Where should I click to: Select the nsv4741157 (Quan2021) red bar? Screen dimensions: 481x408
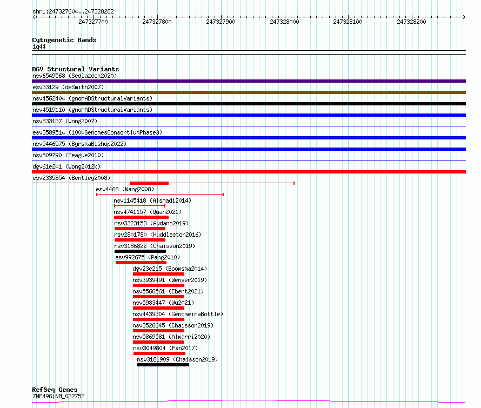click(x=141, y=217)
